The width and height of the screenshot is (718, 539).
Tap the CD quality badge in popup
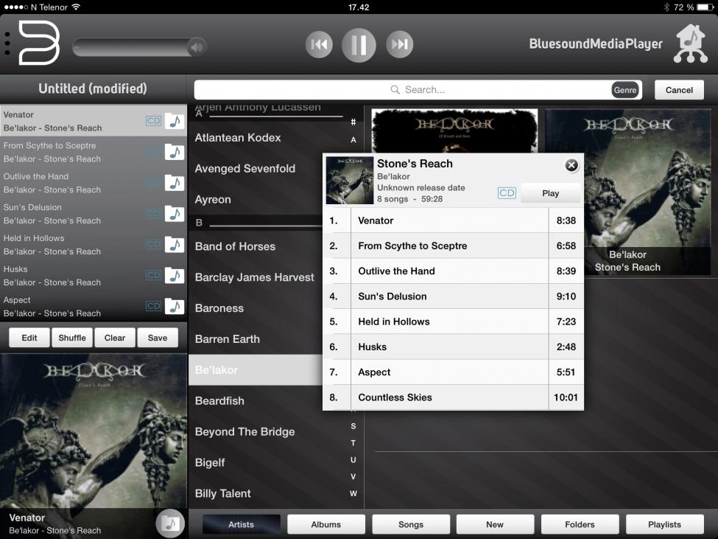[x=507, y=193]
